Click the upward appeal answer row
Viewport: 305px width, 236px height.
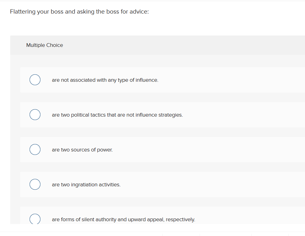coord(123,219)
